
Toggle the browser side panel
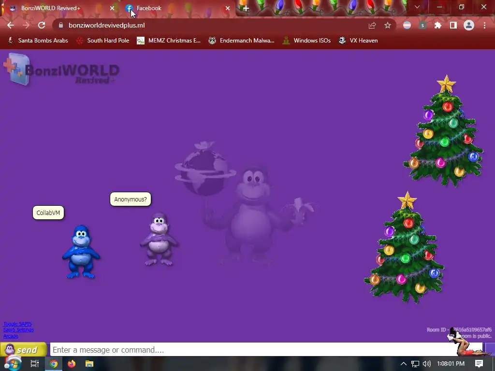click(x=453, y=25)
